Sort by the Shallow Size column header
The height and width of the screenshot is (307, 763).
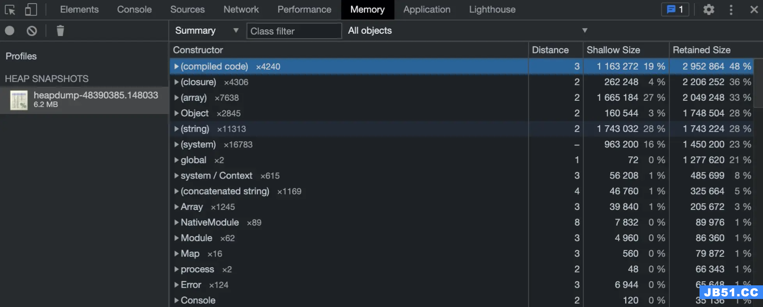[x=626, y=50]
